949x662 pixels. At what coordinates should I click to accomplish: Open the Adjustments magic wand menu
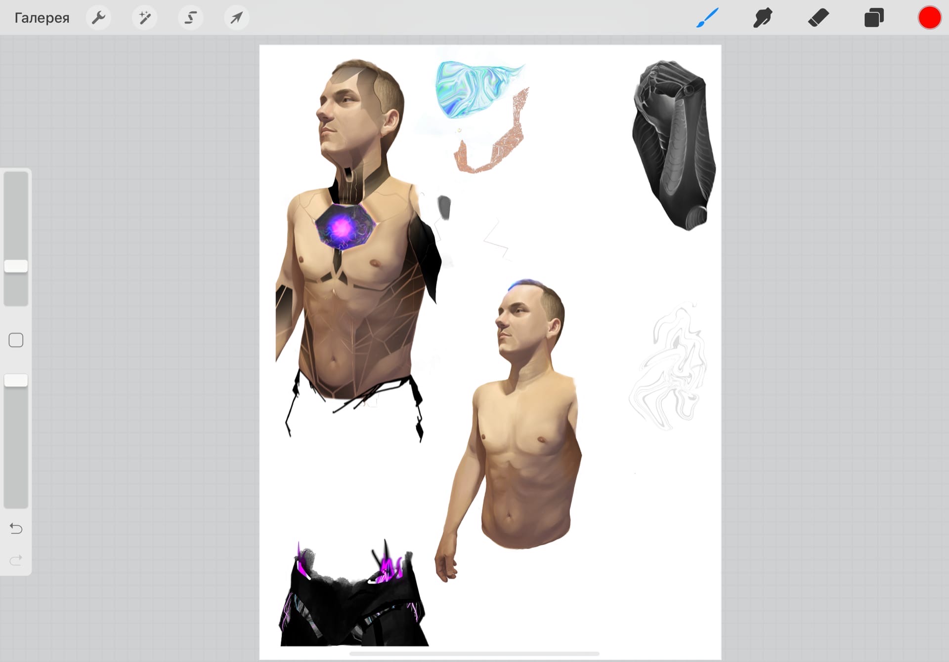click(144, 18)
